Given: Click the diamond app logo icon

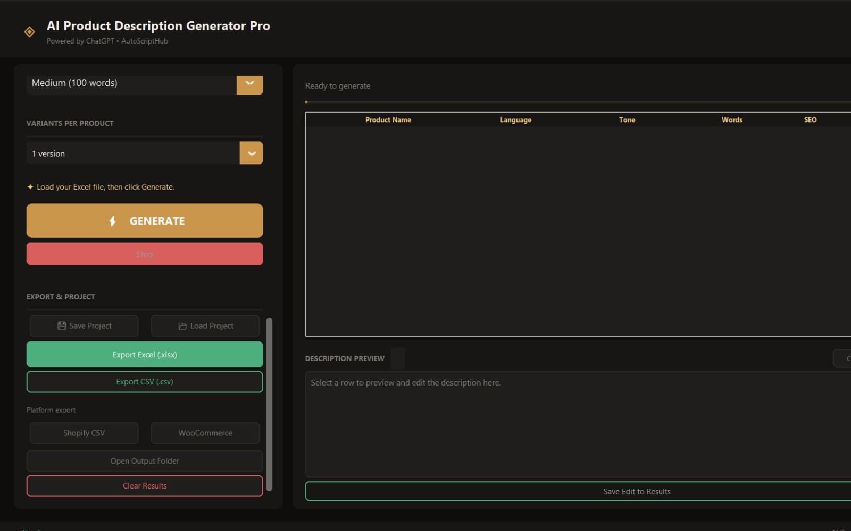Looking at the screenshot, I should [30, 32].
